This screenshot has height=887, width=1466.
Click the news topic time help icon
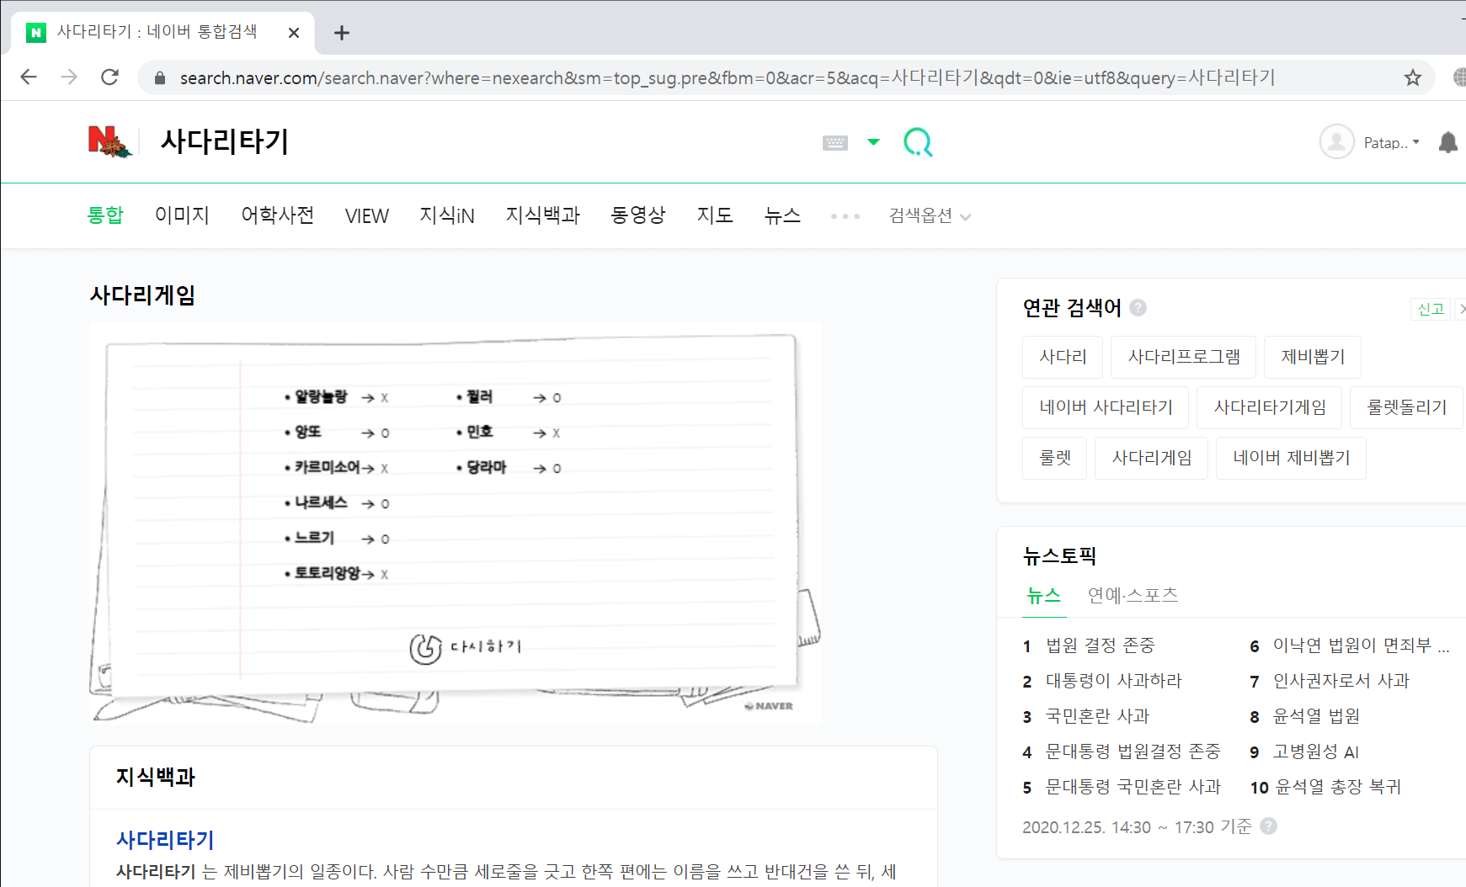pyautogui.click(x=1268, y=826)
